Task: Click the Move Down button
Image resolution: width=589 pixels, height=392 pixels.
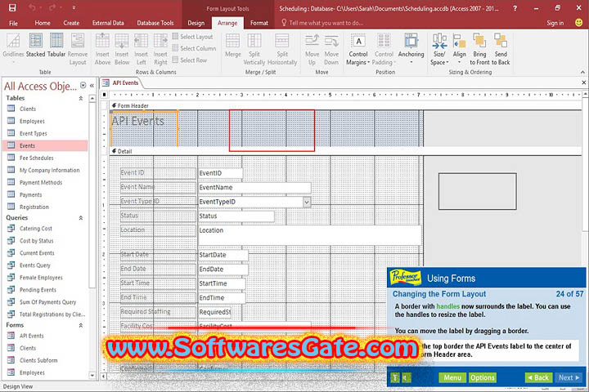Action: point(331,49)
